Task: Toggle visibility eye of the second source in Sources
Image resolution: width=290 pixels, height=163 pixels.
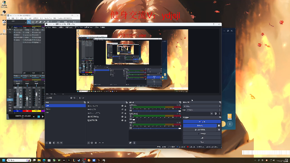Action: [122, 110]
